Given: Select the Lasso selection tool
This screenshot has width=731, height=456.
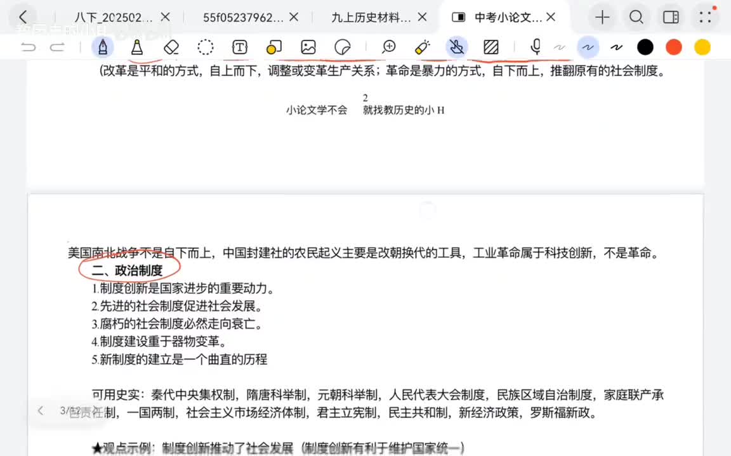Looking at the screenshot, I should coord(205,47).
